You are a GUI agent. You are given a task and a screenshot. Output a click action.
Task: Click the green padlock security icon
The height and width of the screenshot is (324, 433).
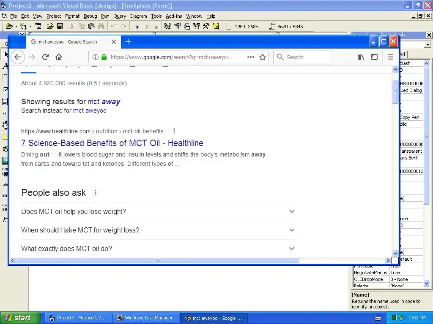tap(104, 57)
